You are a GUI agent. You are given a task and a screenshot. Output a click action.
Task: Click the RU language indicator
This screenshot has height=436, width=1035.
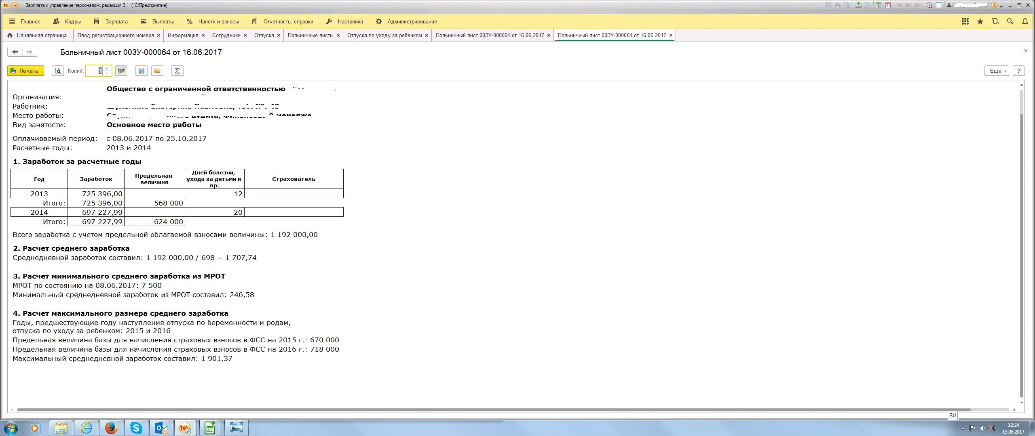coord(953,415)
